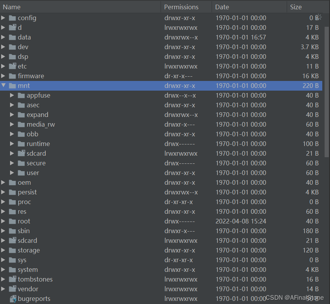Click proc permissions dr-xr-xr-x
The width and height of the screenshot is (330, 304).
click(x=178, y=202)
